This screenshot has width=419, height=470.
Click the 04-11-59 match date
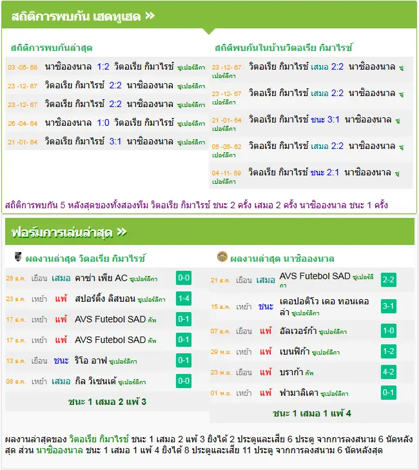[226, 173]
